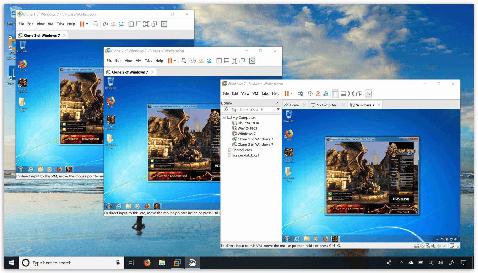Click Send Ctrl+Alt+Del icon in Windows 7 window
Viewport: 478px width, 273px height.
(300, 93)
